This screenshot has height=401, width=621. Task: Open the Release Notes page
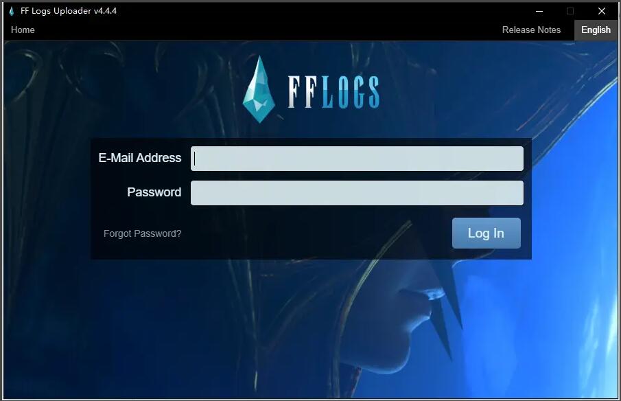531,30
